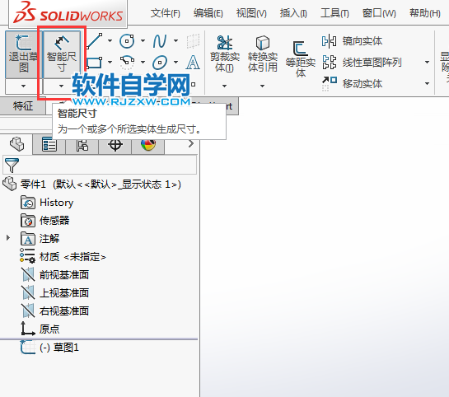Open the DisplayManager color ball tab
This screenshot has height=397, width=449.
tap(148, 144)
